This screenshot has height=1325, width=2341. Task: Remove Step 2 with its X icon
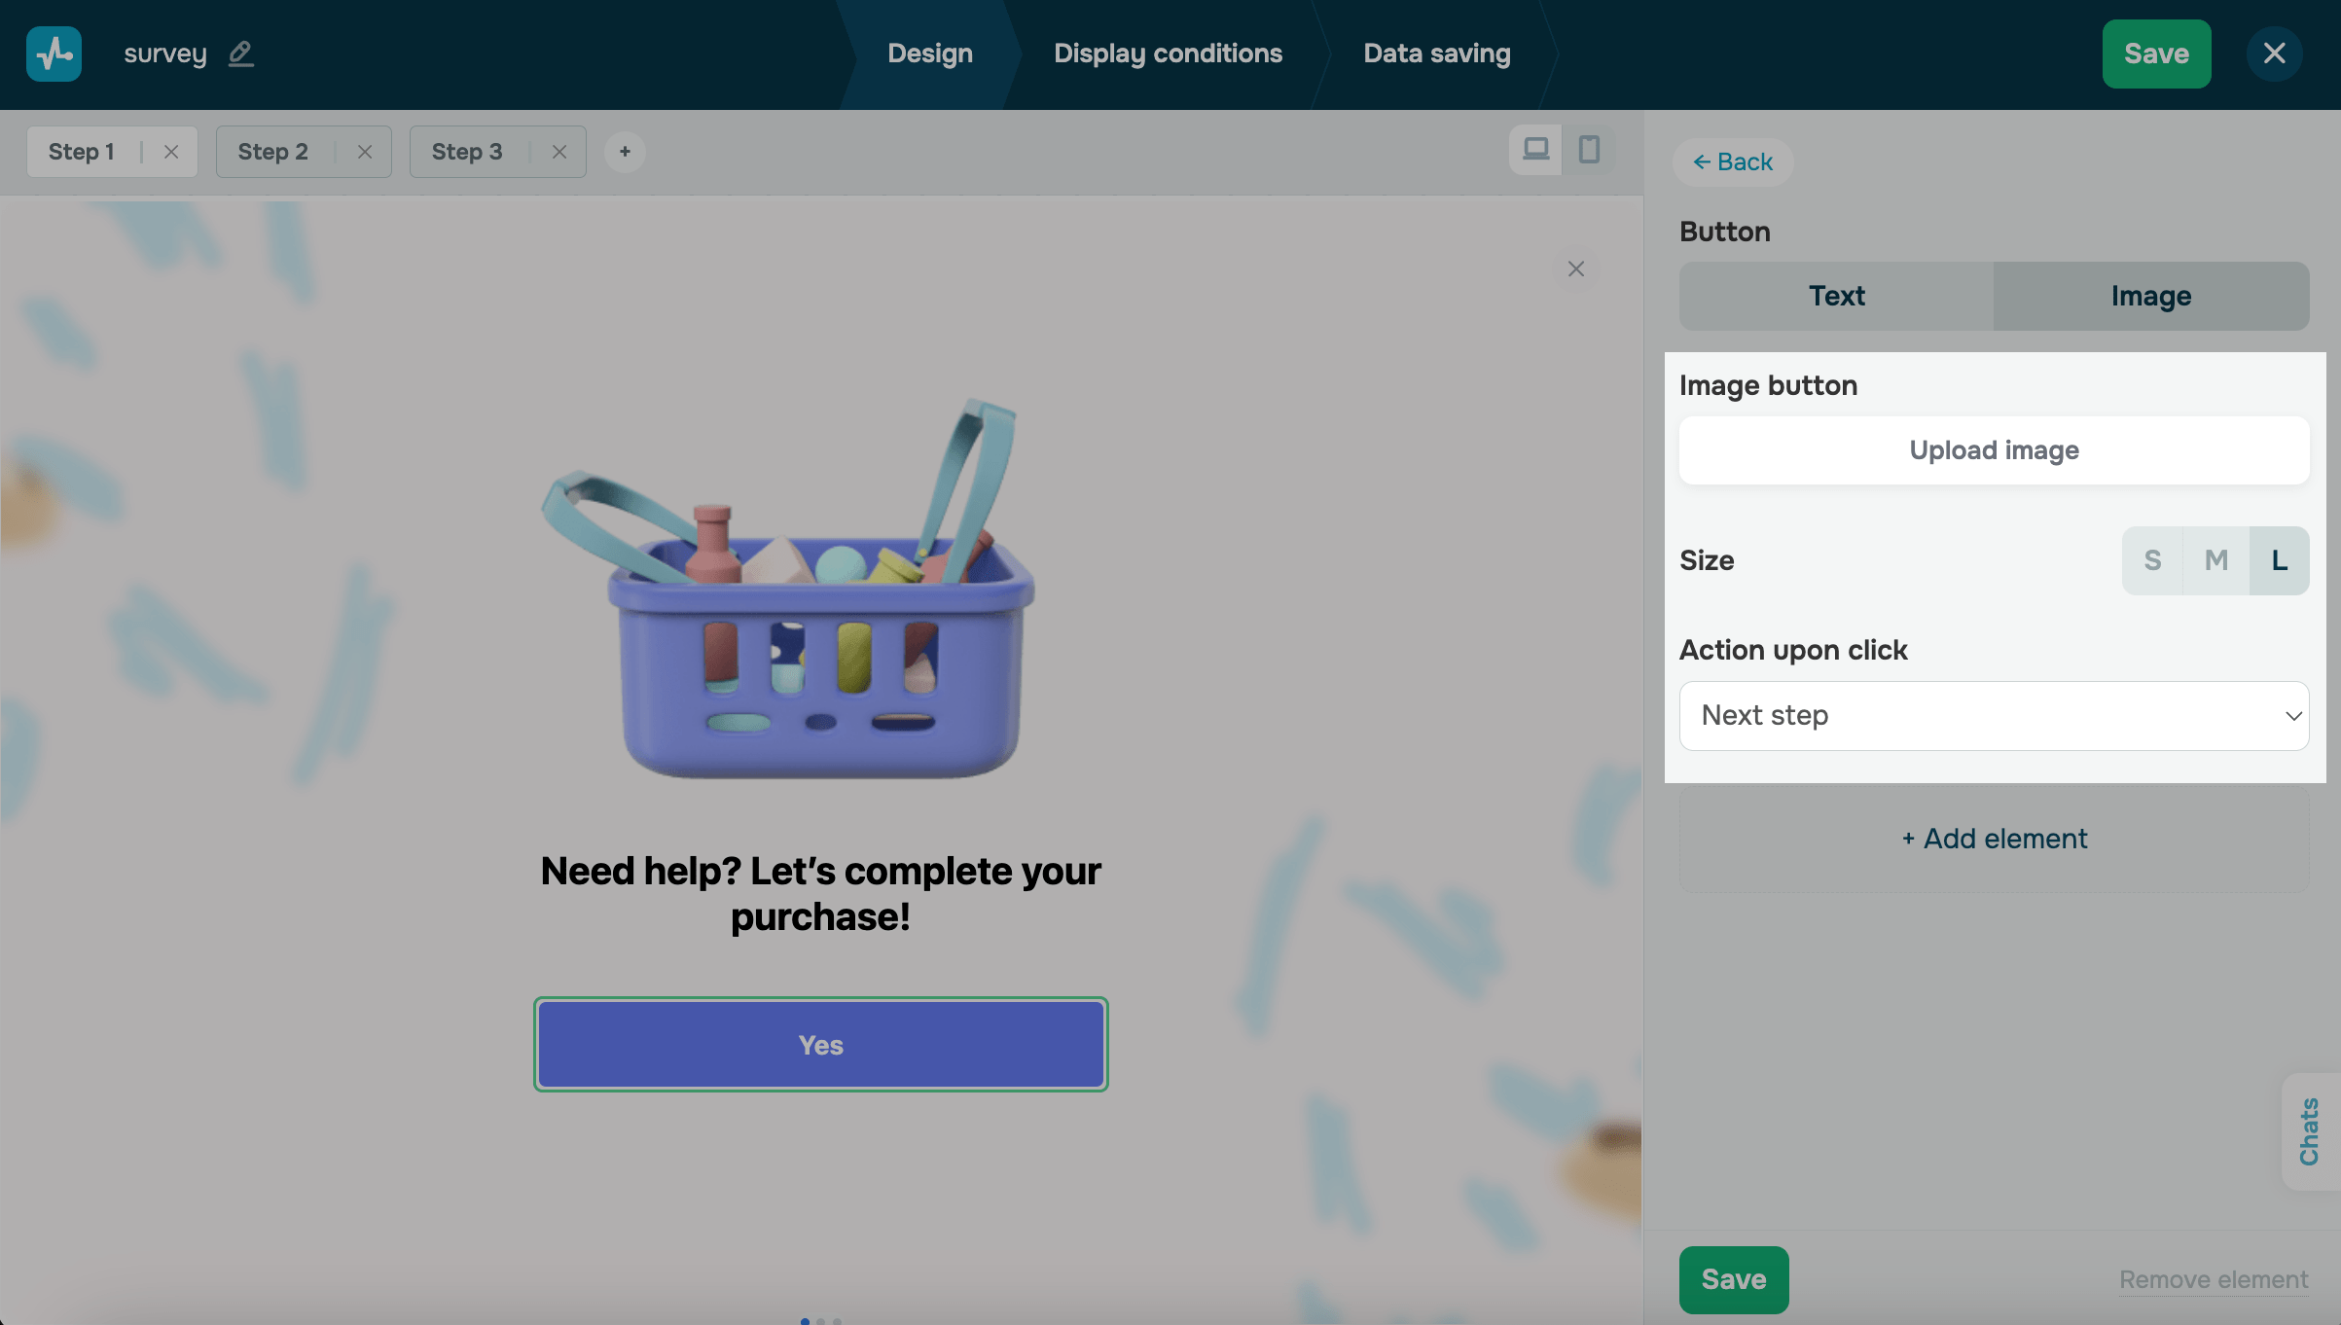click(365, 152)
